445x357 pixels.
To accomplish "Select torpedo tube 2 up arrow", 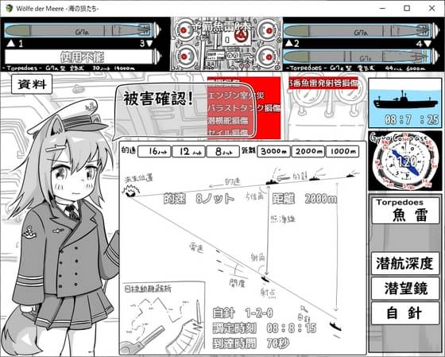I will click(289, 43).
